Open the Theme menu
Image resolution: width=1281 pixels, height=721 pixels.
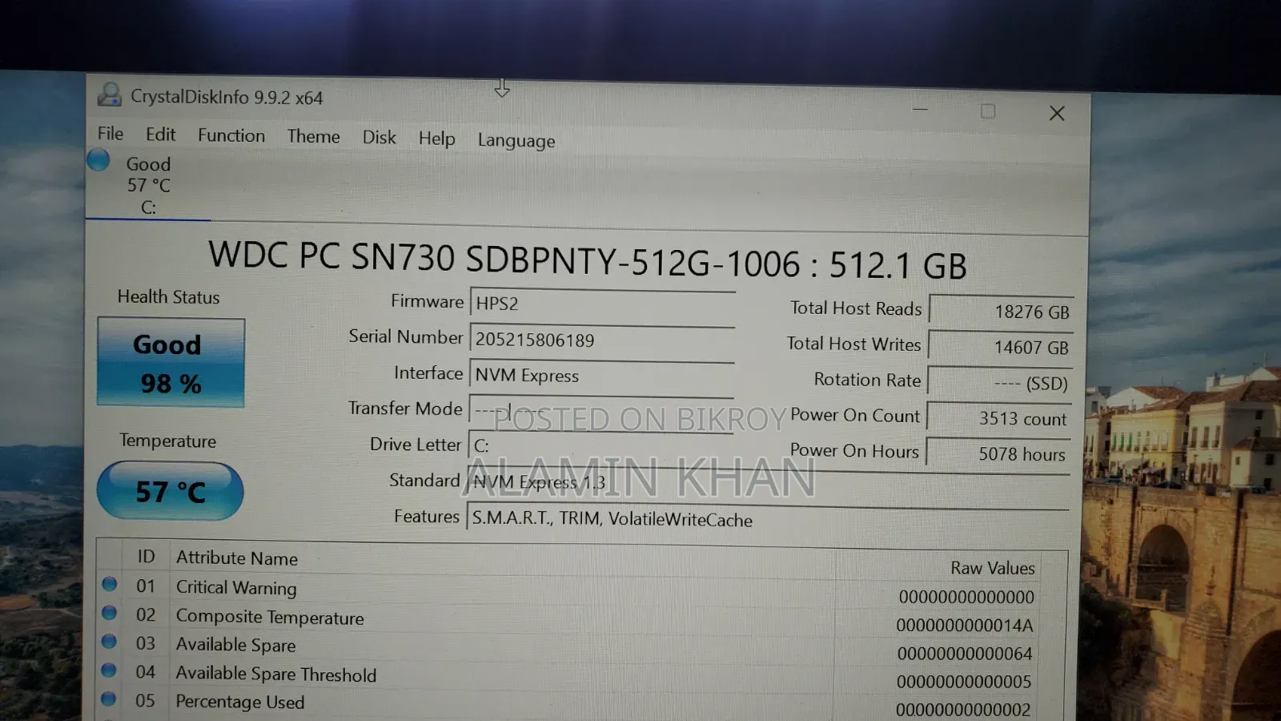[314, 136]
